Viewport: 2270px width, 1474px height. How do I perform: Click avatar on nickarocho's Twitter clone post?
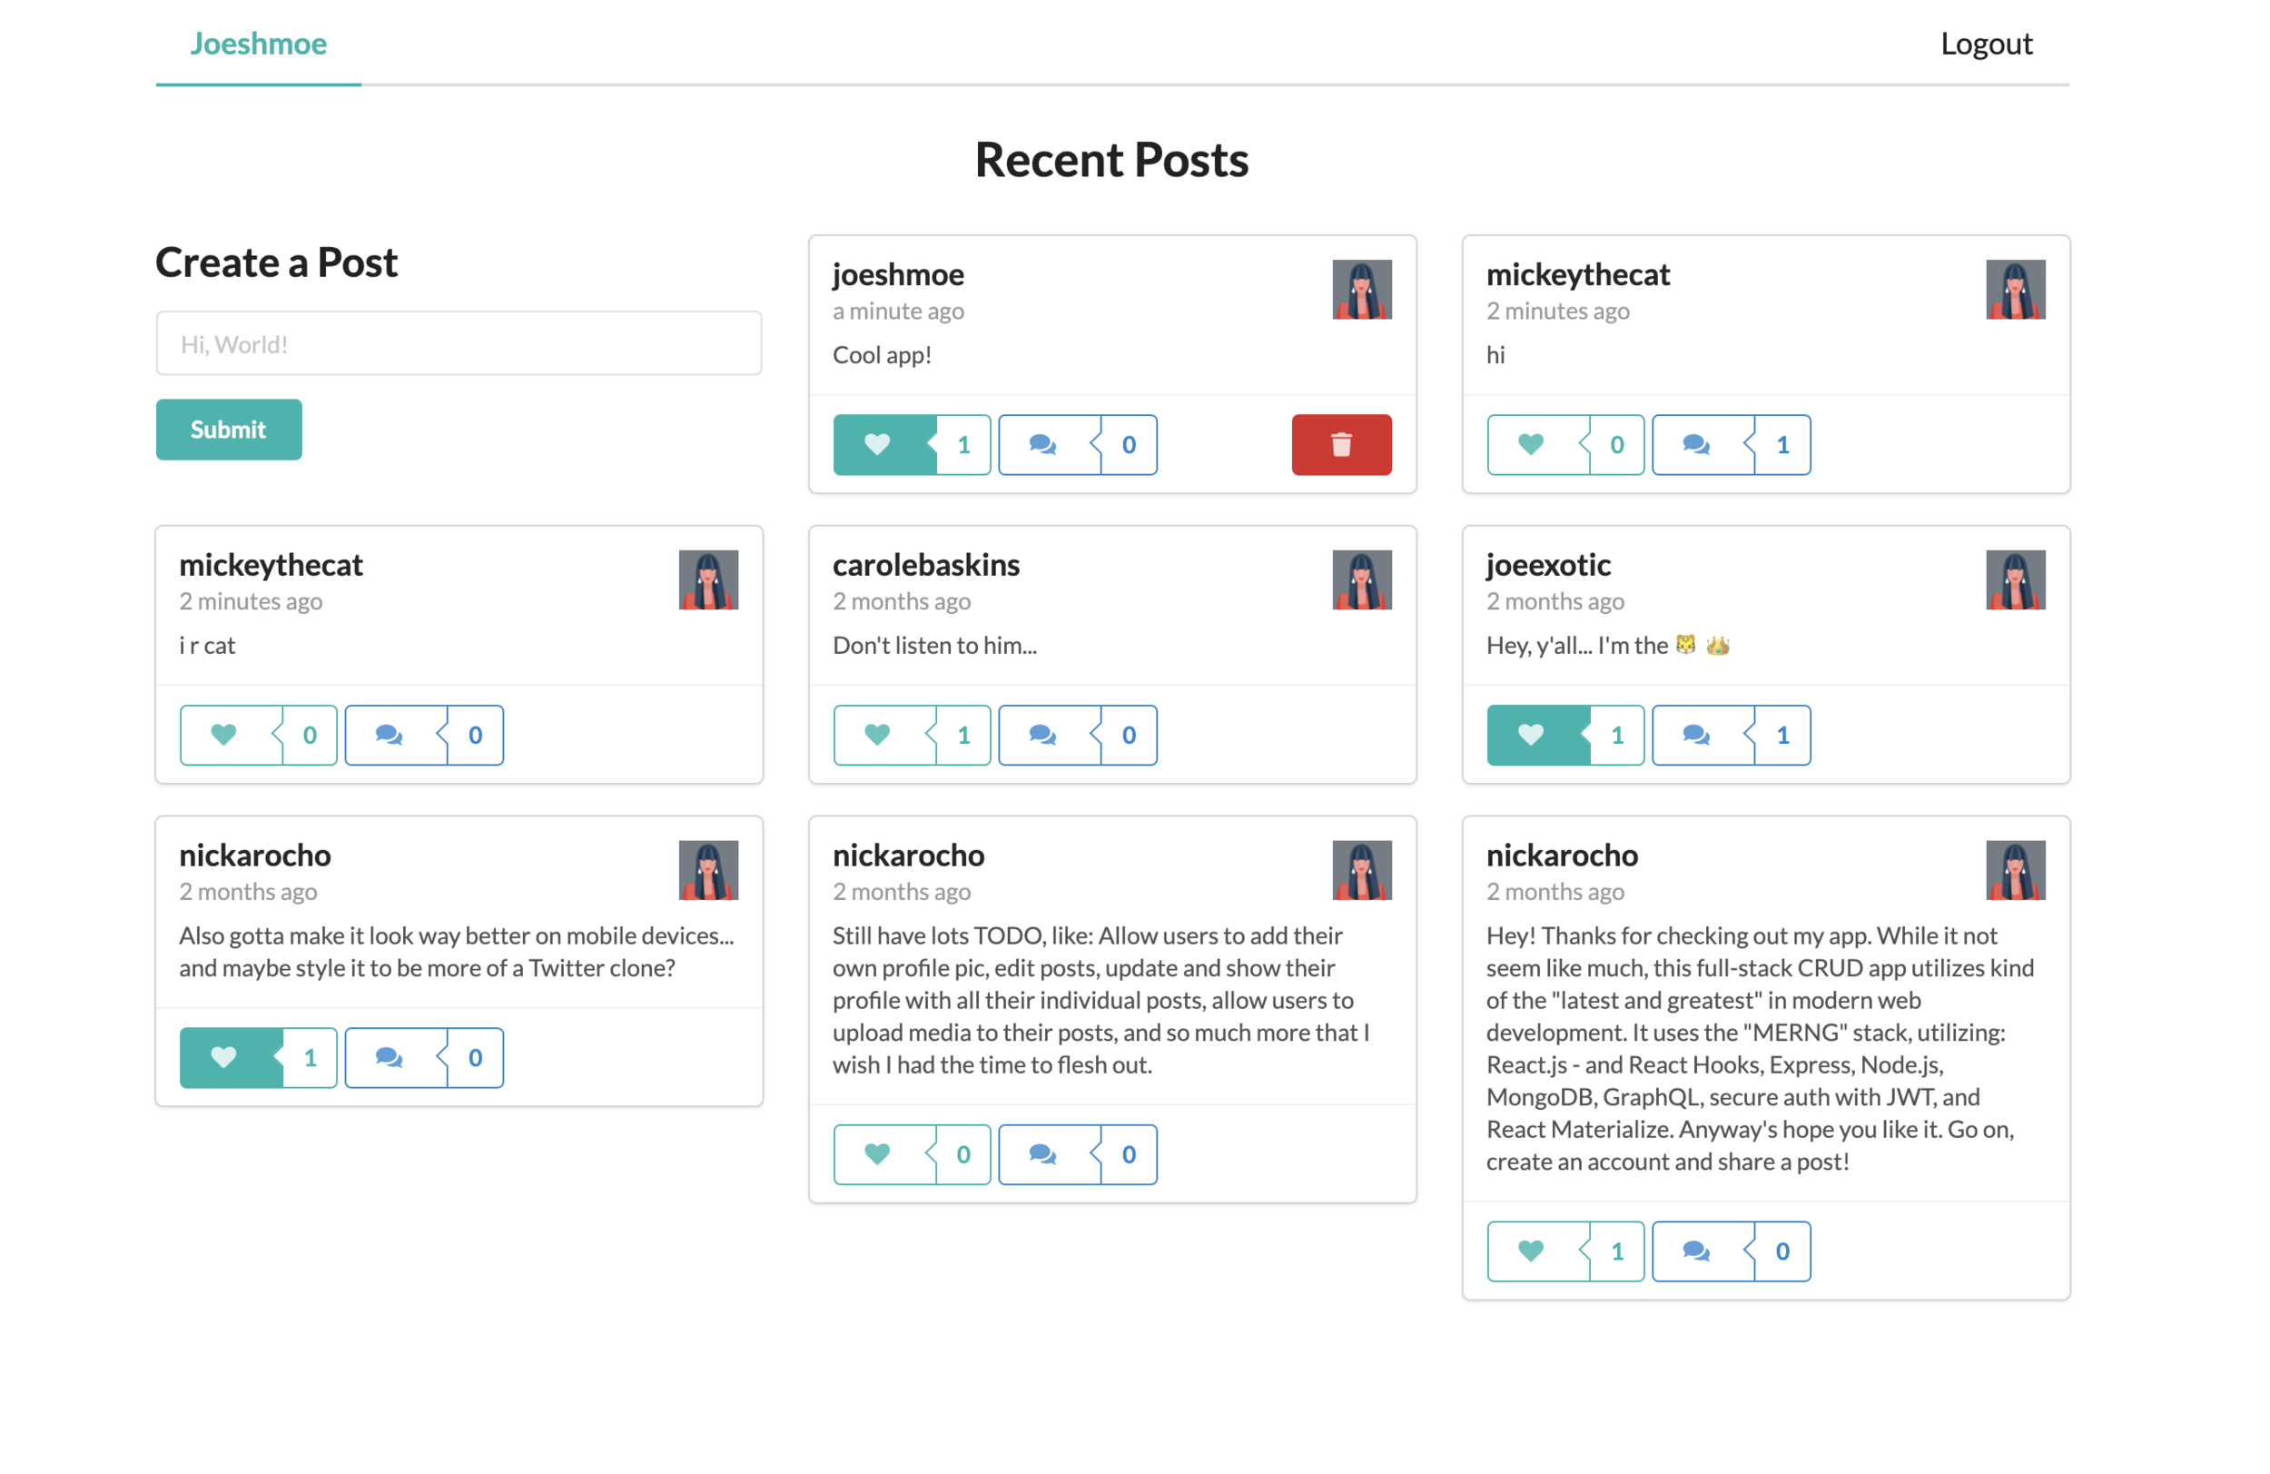pos(708,870)
